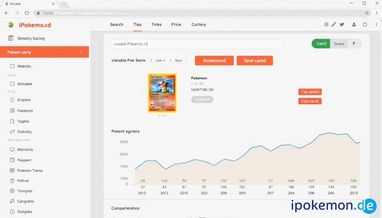
Task: Open the shopping bag icon
Action: 365,24
